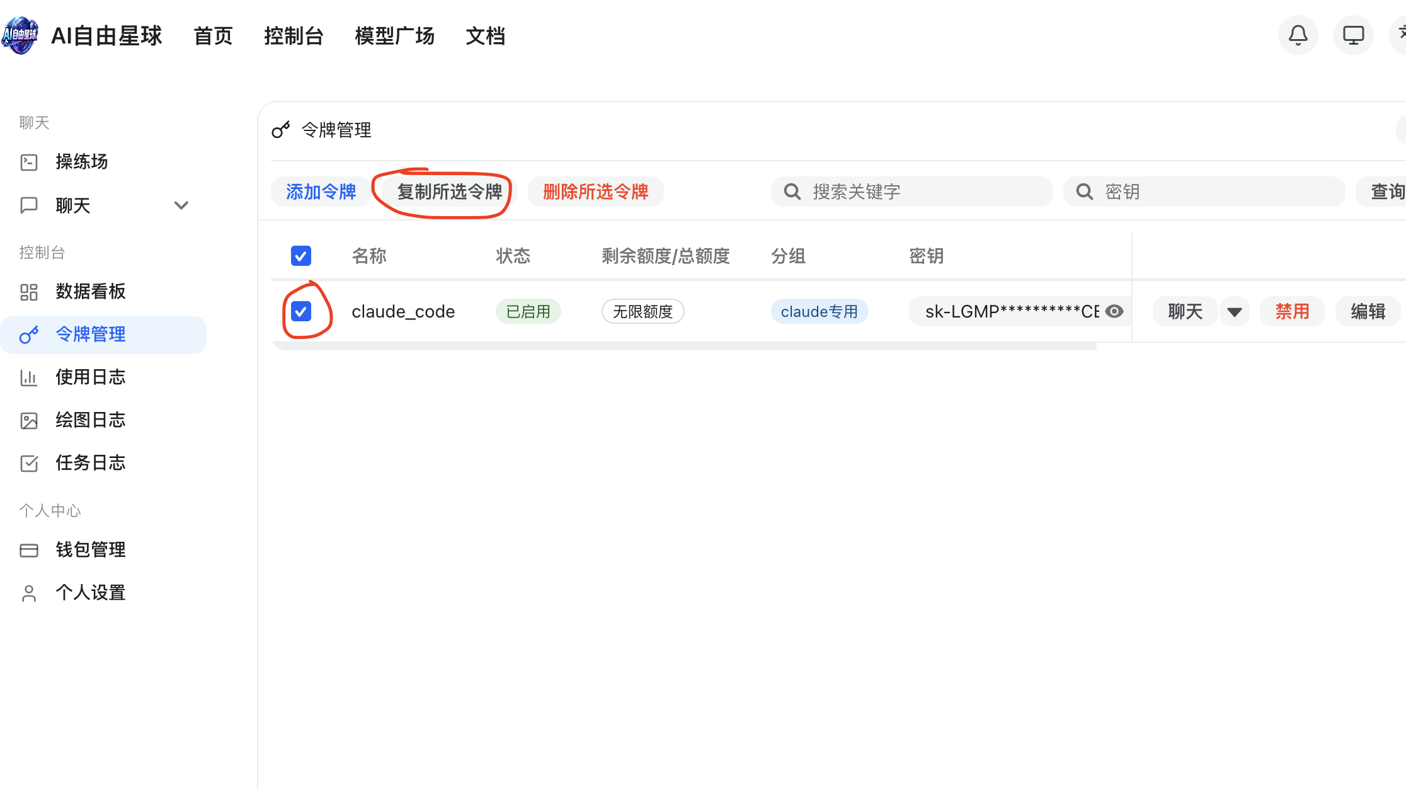Click the monitor theme icon

(x=1353, y=35)
